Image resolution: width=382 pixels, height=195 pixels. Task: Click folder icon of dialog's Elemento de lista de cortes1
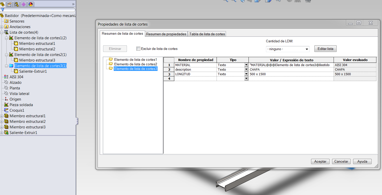pos(111,60)
